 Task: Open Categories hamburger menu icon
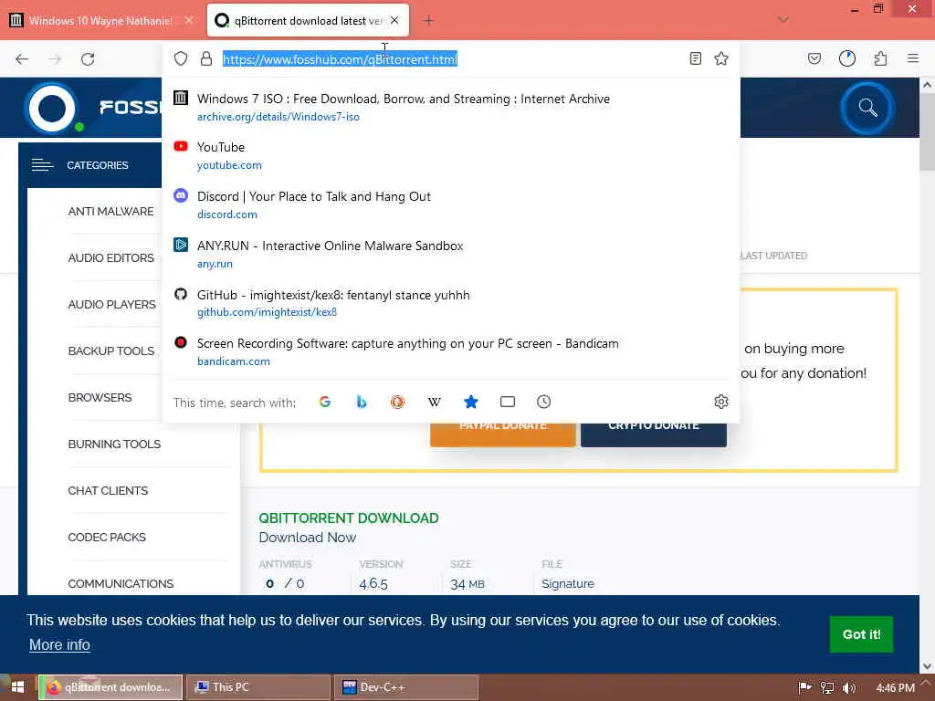[42, 165]
